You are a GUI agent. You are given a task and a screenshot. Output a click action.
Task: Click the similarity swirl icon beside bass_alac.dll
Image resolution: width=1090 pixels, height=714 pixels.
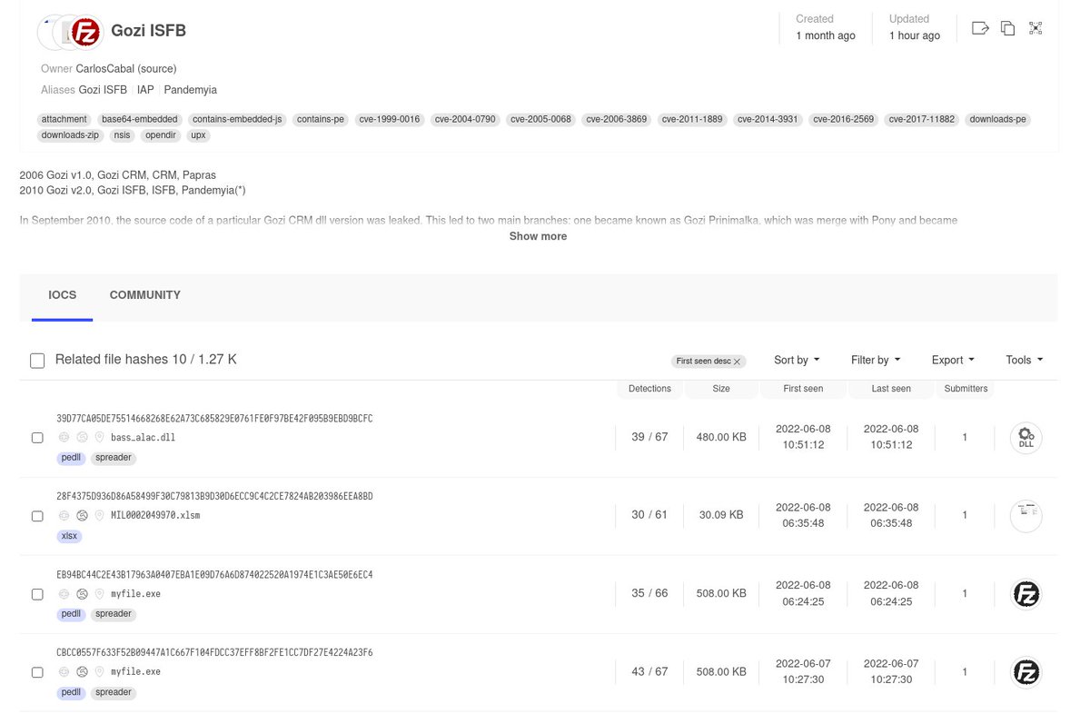(x=82, y=437)
